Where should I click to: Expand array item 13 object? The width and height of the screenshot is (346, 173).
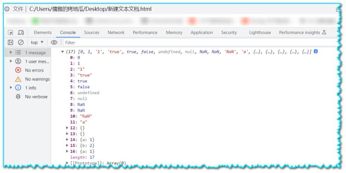point(67,134)
